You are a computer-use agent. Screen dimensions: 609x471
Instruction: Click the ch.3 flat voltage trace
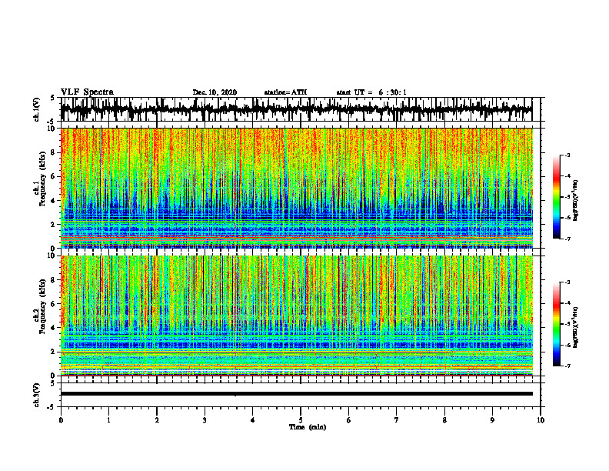point(296,394)
